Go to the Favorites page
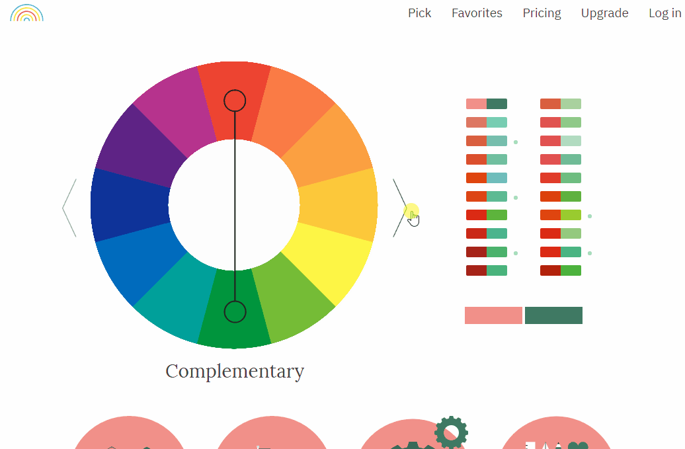This screenshot has width=685, height=449. coord(477,13)
